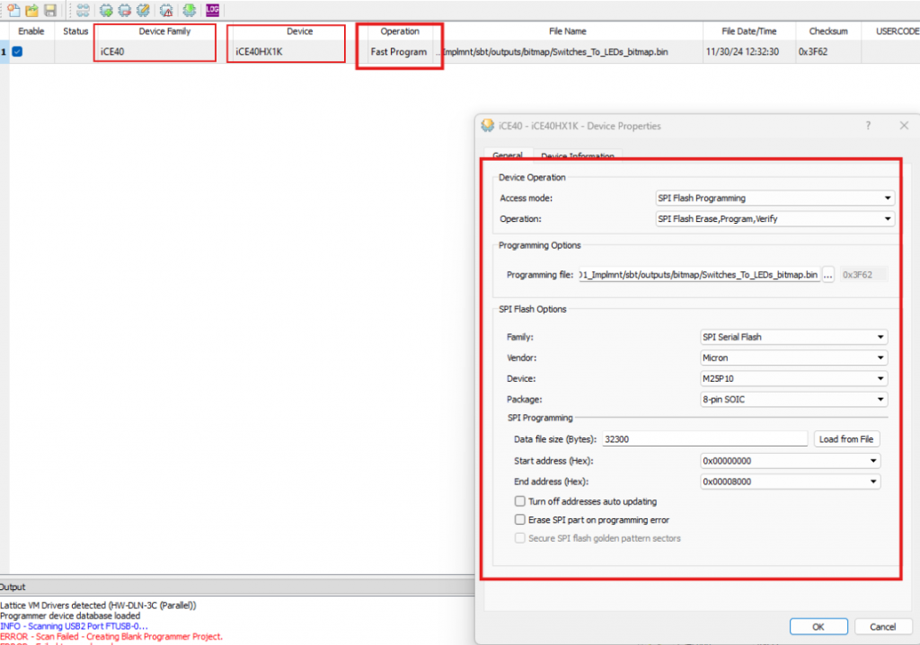
Task: Click the New Project toolbar icon
Action: (x=13, y=11)
